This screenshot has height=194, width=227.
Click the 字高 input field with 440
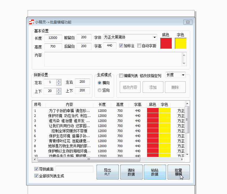[110, 46]
